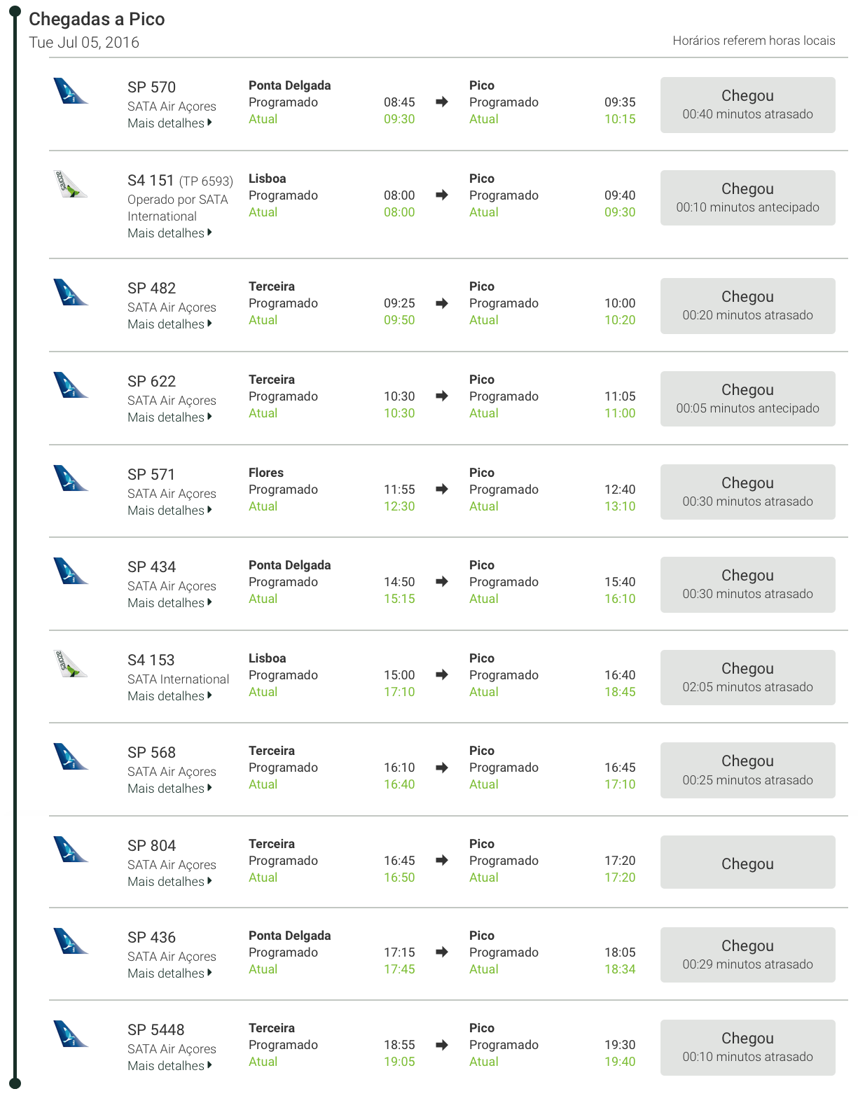Show Mais detalhes for flight SP 434
The height and width of the screenshot is (1096, 858).
tap(169, 603)
